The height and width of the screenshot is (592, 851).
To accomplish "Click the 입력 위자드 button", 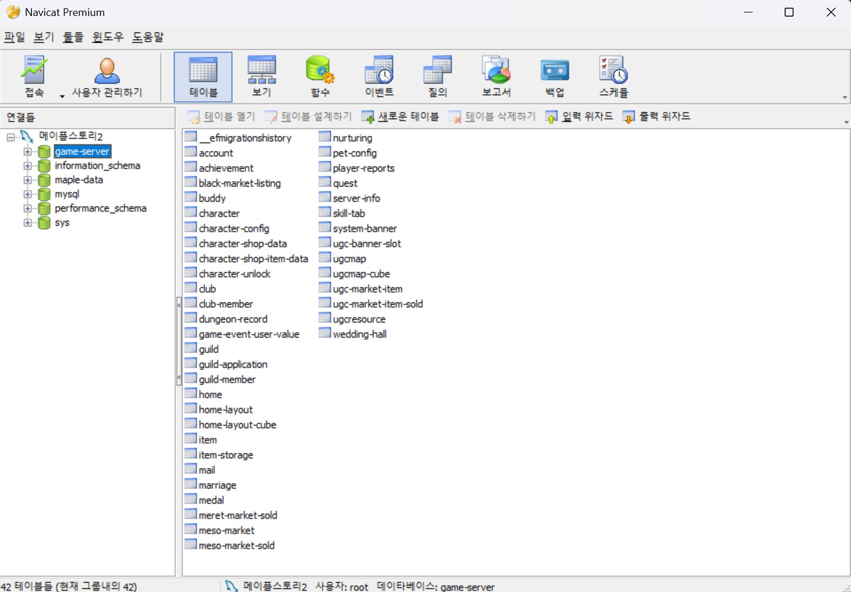I will (x=579, y=117).
